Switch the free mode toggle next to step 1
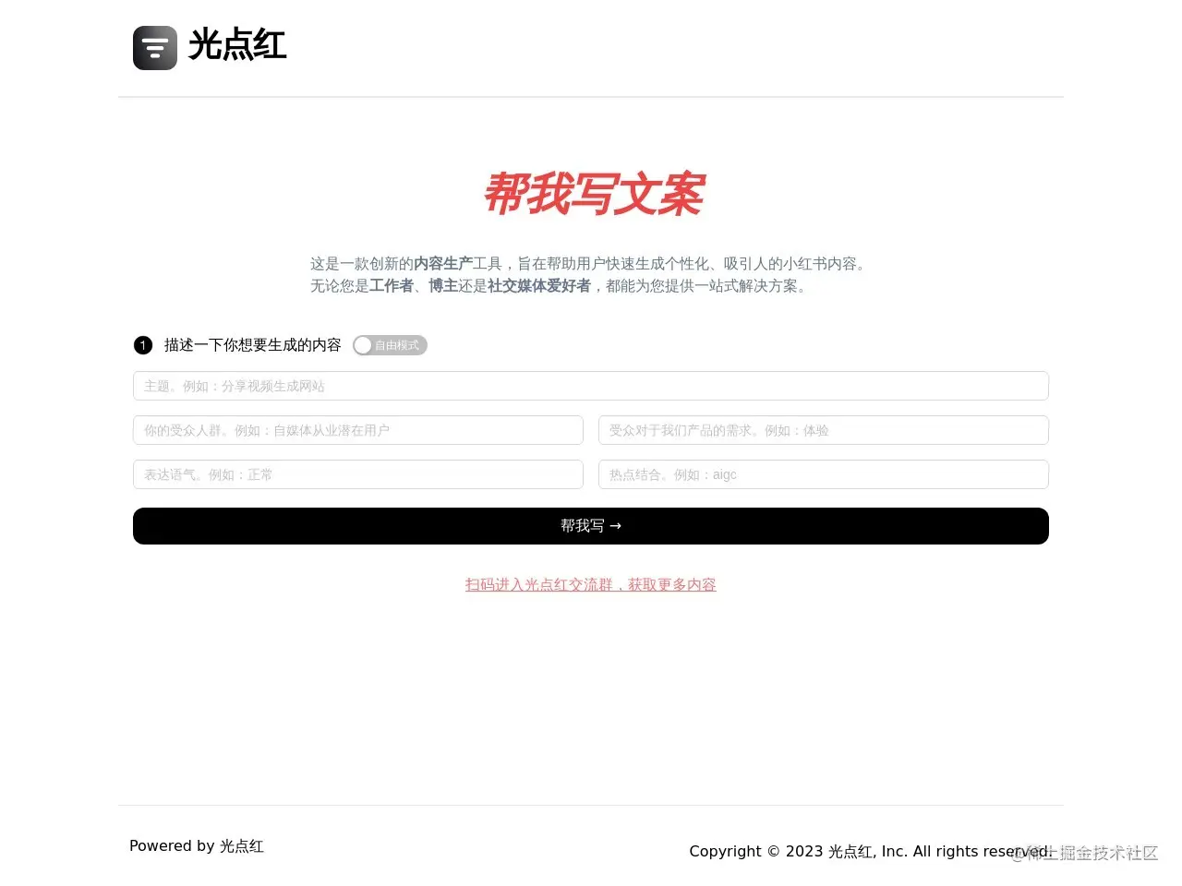 point(390,345)
